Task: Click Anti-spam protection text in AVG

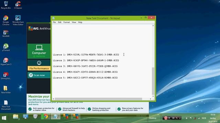Action: 44,109
